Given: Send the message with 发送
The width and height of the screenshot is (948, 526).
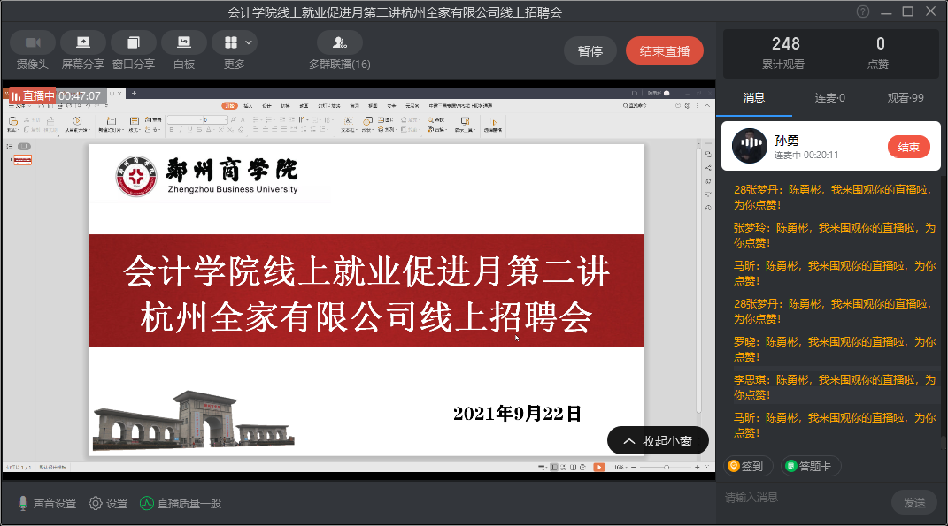Looking at the screenshot, I should pos(914,502).
